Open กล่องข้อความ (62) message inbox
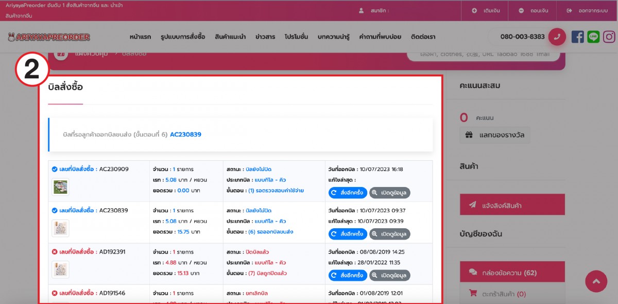 click(511, 272)
